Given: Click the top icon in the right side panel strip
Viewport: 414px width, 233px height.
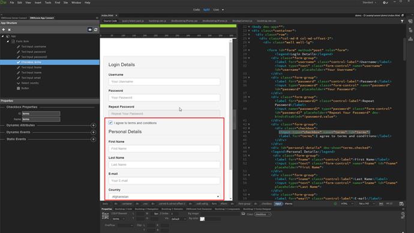Looking at the screenshot, I should pyautogui.click(x=410, y=21).
